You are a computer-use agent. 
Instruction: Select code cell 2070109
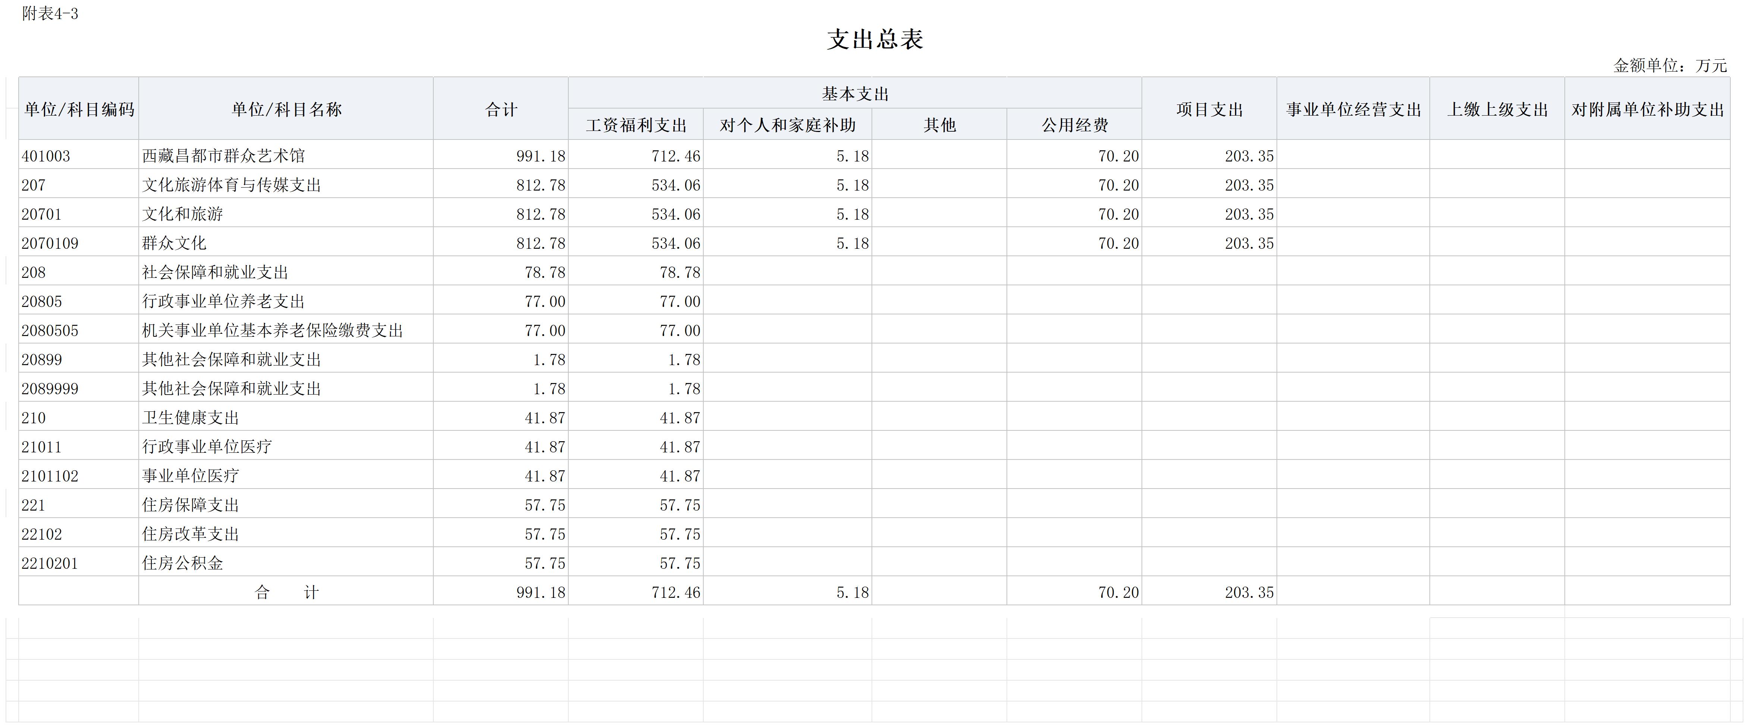click(x=50, y=243)
